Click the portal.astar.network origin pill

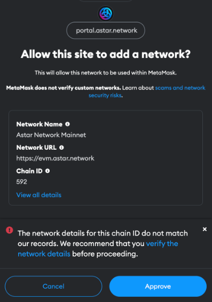click(x=106, y=30)
